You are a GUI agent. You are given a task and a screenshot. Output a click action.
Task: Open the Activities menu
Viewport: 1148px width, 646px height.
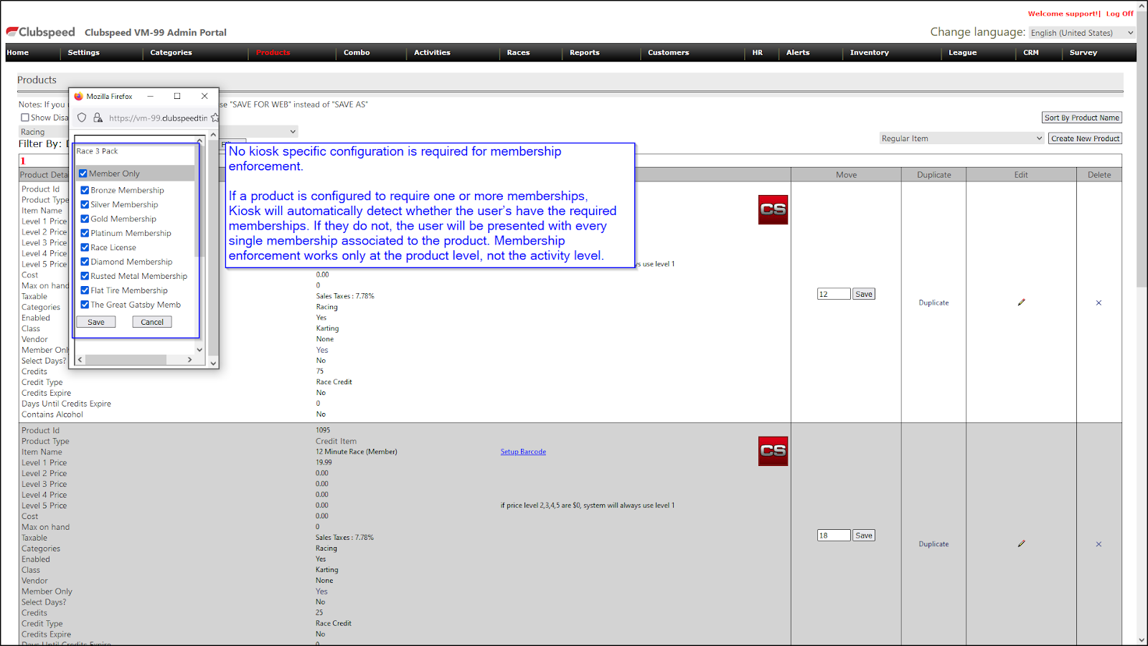click(432, 52)
